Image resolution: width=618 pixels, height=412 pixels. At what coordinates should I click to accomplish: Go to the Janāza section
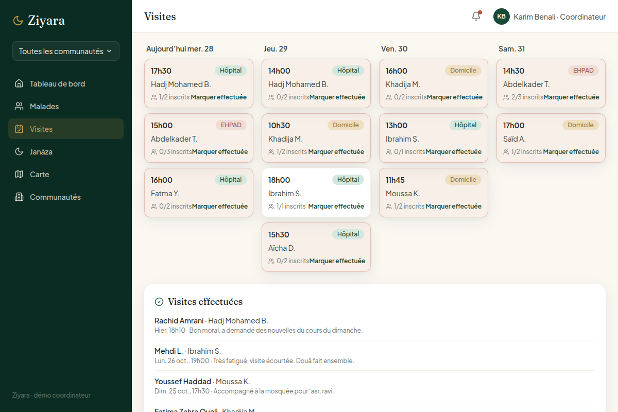(66, 151)
